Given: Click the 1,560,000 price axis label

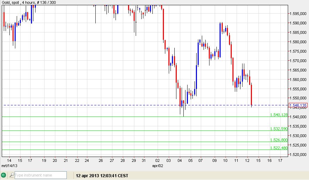Looking at the screenshot, I should pyautogui.click(x=298, y=80).
